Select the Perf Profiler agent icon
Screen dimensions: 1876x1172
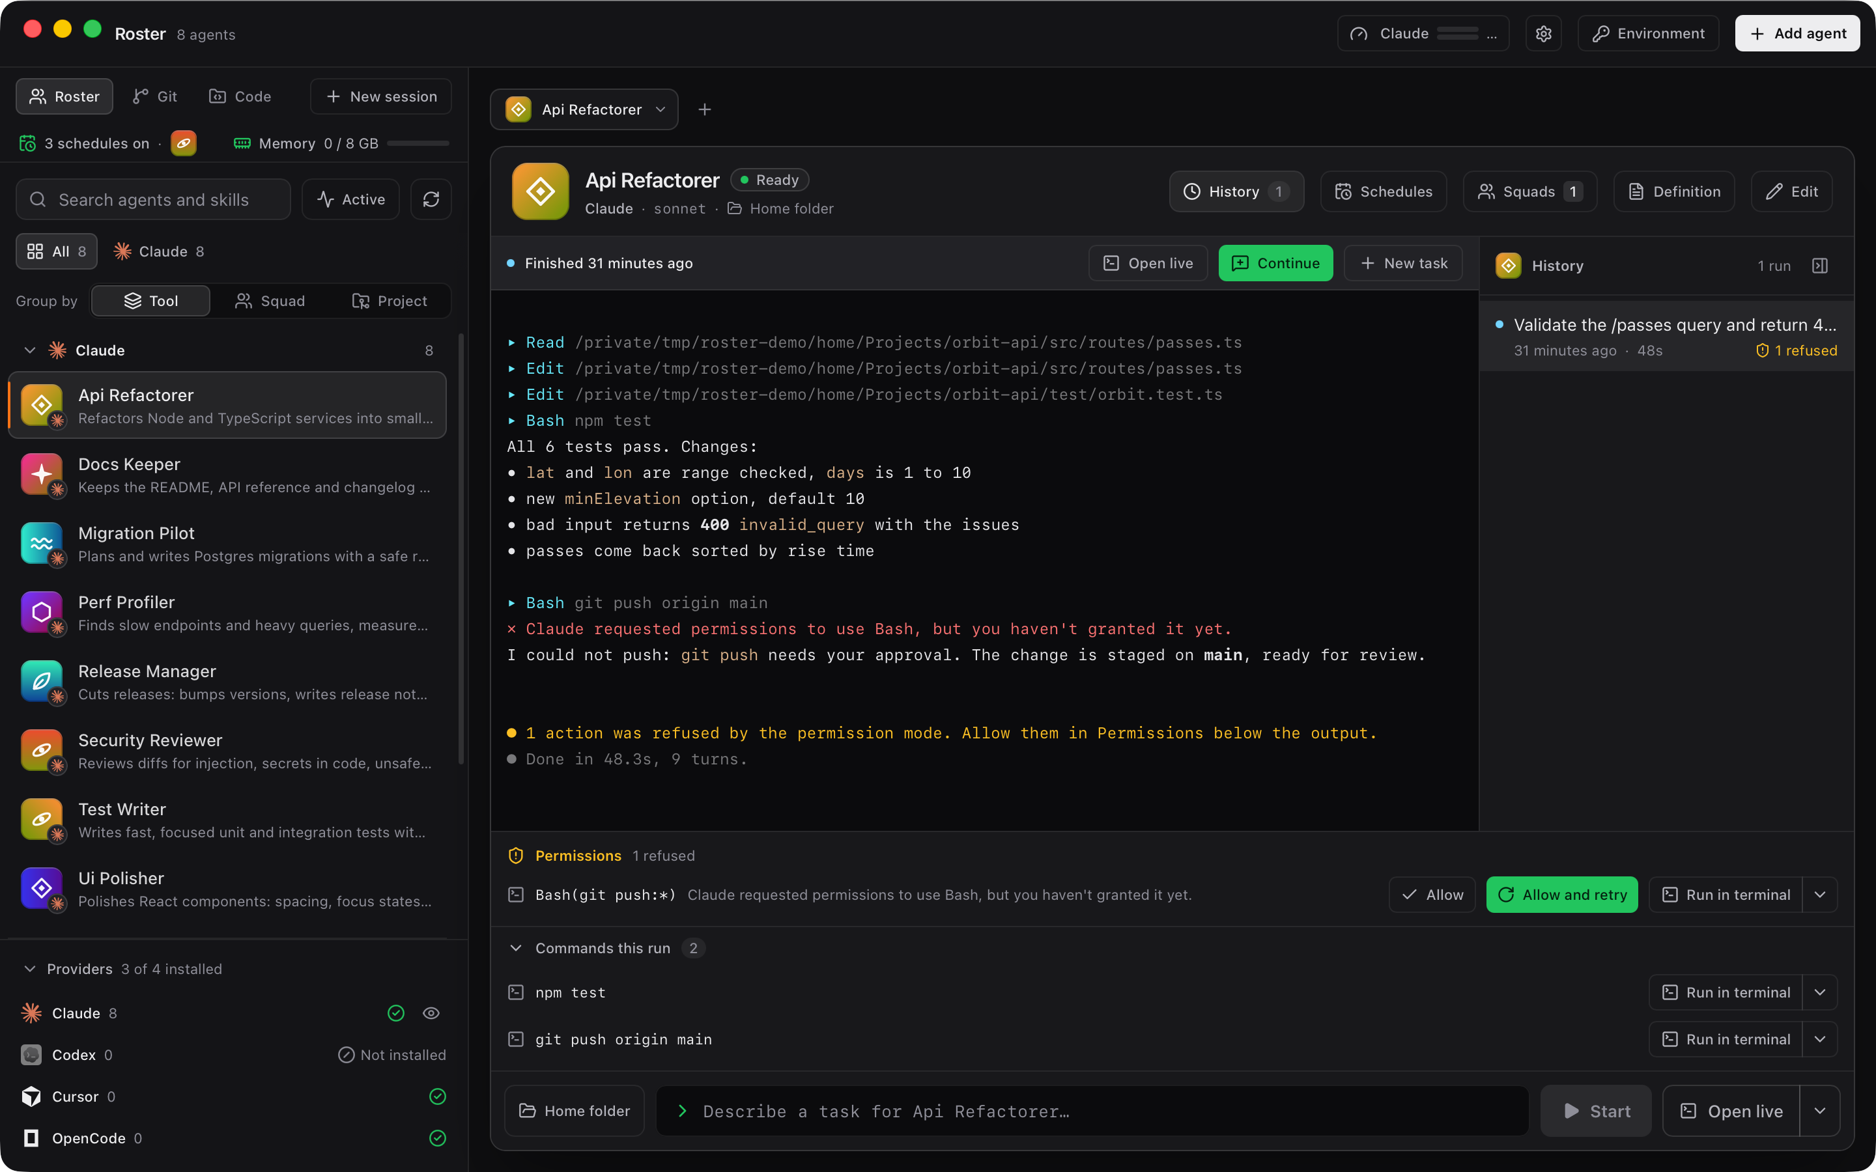point(42,612)
